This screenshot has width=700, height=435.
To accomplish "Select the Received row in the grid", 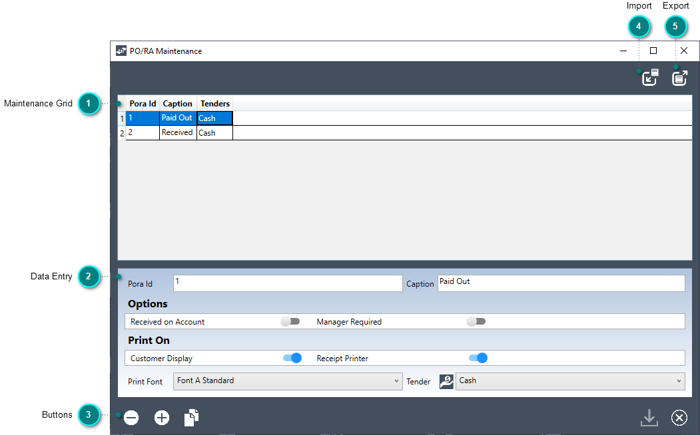I will [x=176, y=132].
